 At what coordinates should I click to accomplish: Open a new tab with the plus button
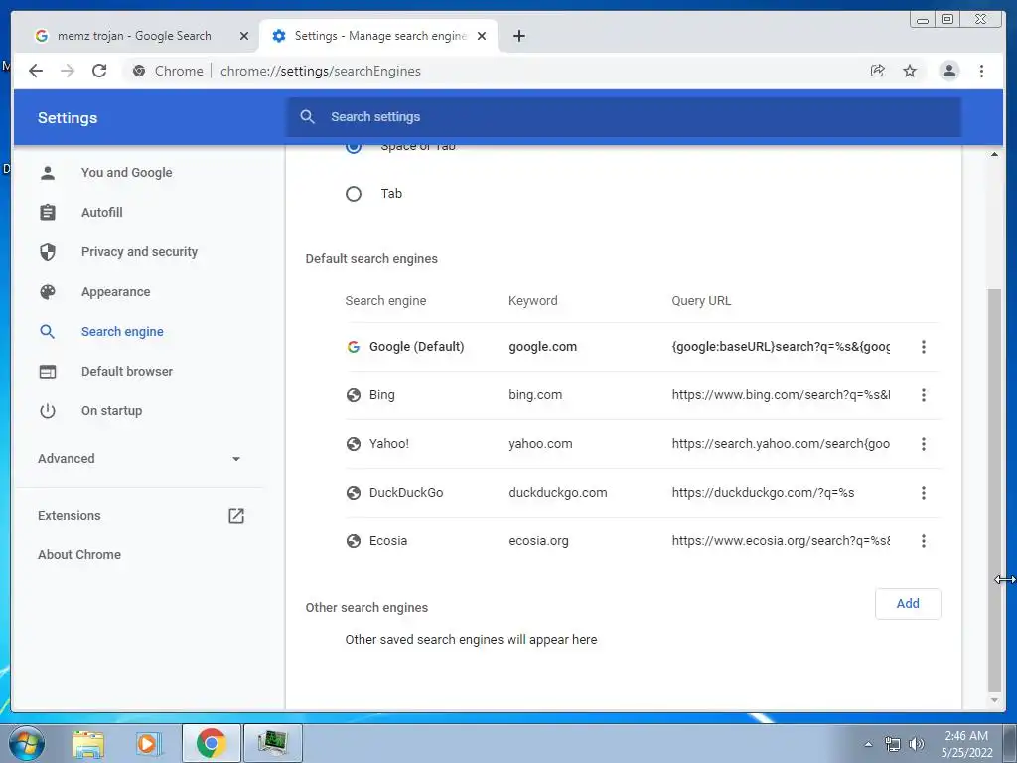[518, 36]
